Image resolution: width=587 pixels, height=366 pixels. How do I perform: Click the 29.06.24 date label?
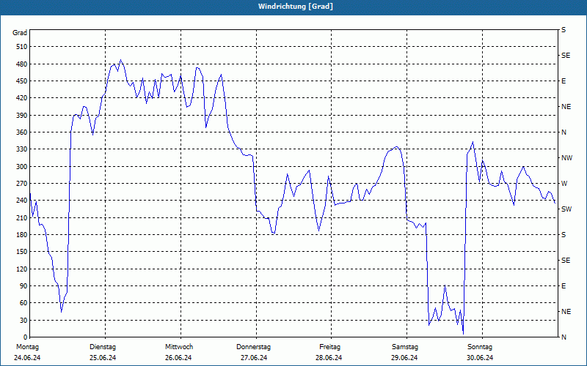tap(405, 358)
